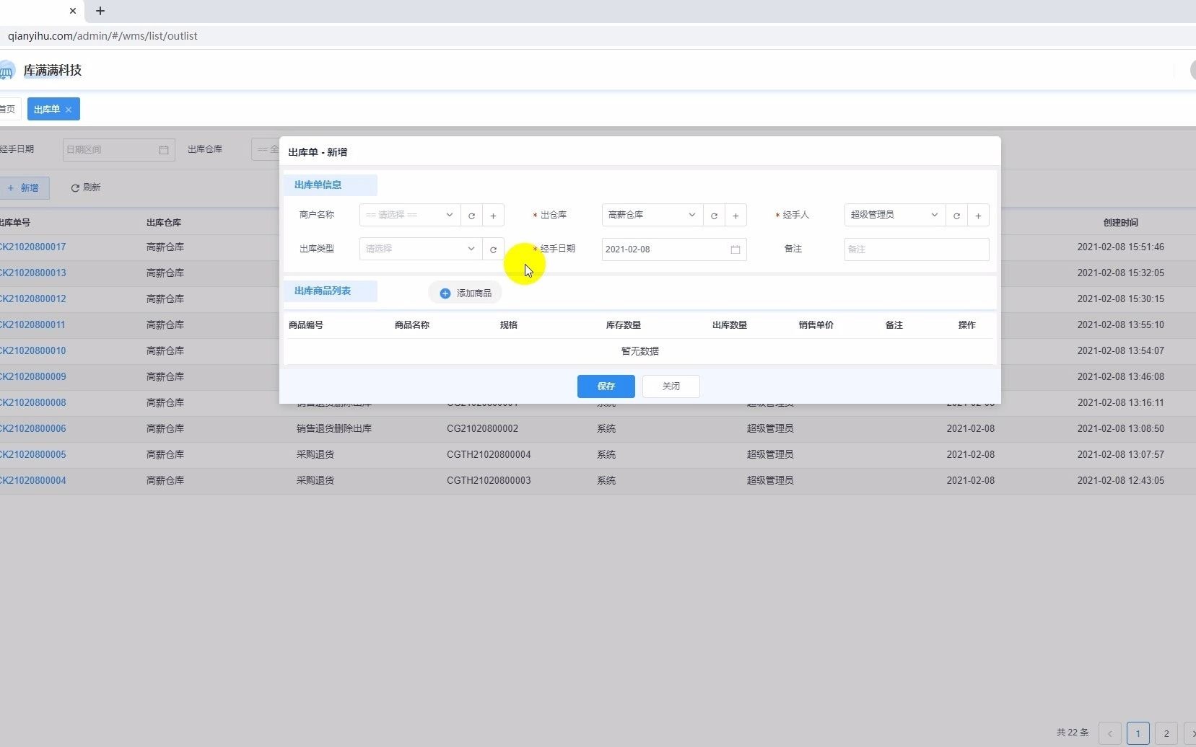
Task: Open calendar icon in dialog 经手日期 field
Action: click(x=736, y=249)
